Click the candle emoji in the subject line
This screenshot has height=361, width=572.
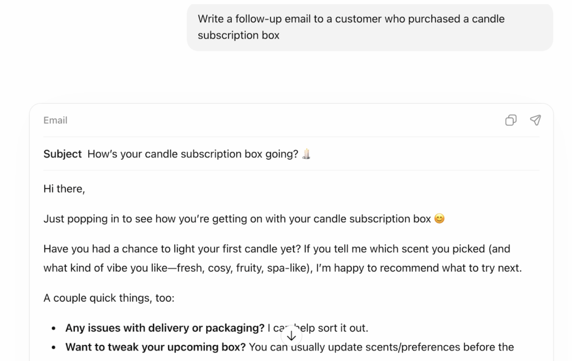[x=306, y=154]
